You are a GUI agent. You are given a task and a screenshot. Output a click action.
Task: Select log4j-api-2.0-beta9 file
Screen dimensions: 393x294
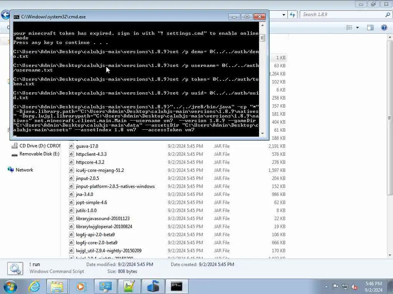tap(95, 235)
